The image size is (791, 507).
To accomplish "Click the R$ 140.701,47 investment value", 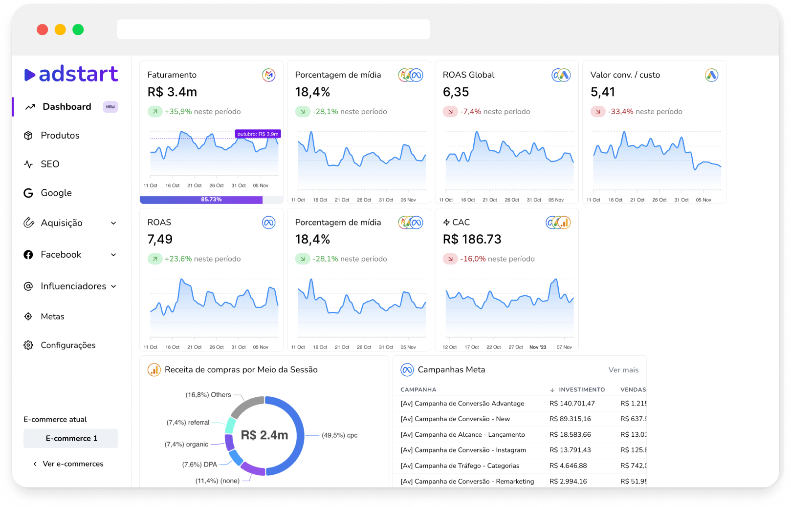I will [x=572, y=404].
